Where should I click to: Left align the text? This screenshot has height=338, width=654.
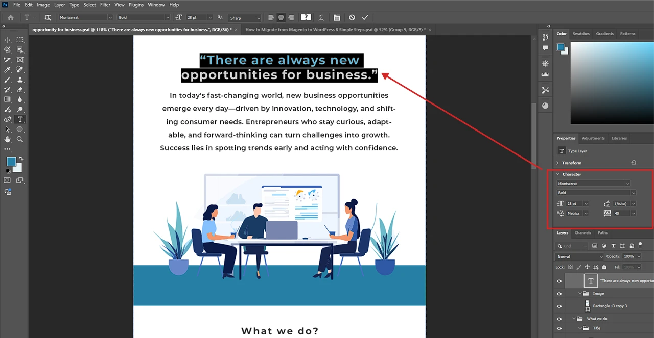click(x=271, y=17)
